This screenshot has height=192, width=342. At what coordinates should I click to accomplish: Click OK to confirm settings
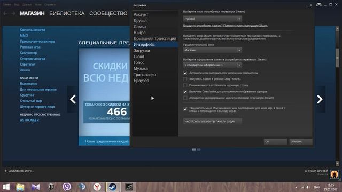click(x=275, y=142)
